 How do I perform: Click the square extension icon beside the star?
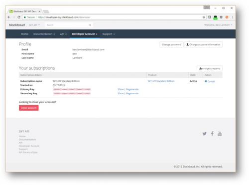click(x=210, y=17)
